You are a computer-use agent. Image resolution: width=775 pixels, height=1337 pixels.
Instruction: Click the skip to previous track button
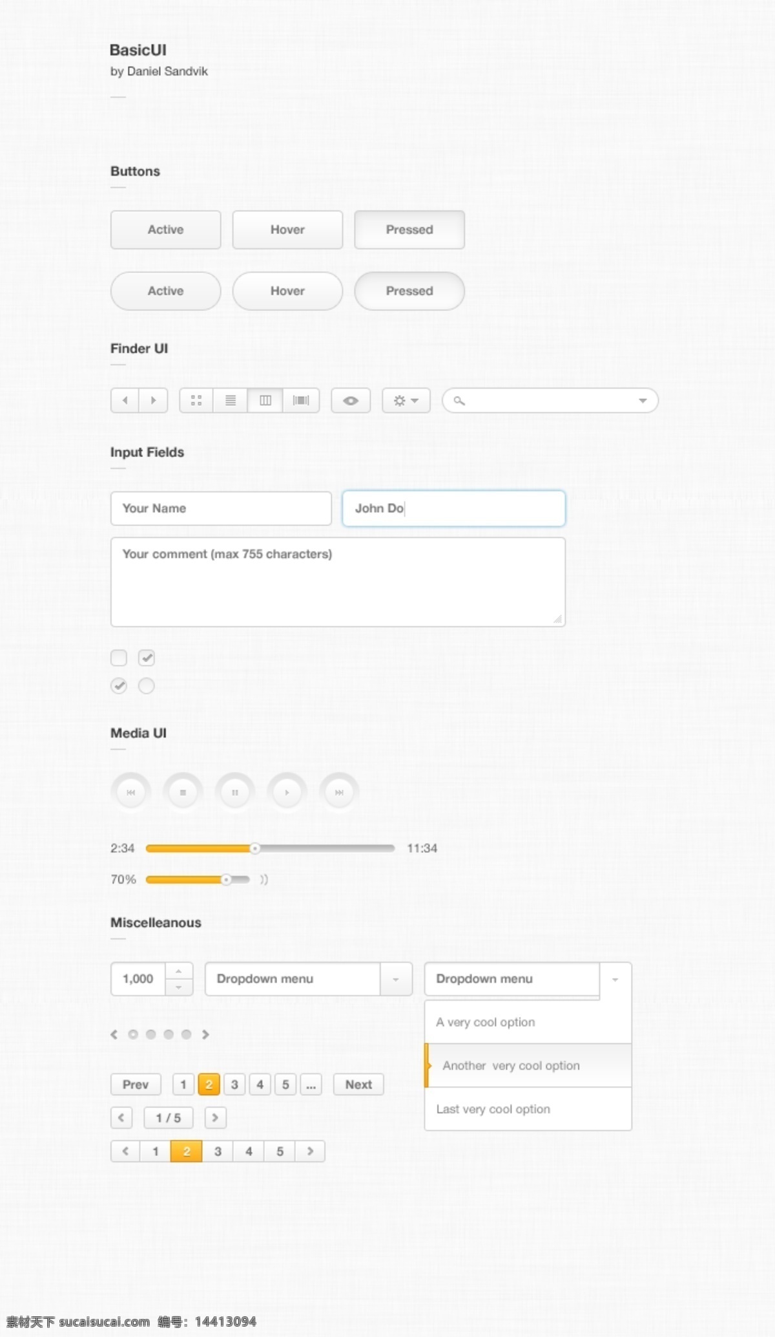point(131,792)
